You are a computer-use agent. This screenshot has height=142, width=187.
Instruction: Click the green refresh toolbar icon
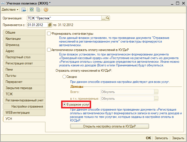click(x=32, y=10)
